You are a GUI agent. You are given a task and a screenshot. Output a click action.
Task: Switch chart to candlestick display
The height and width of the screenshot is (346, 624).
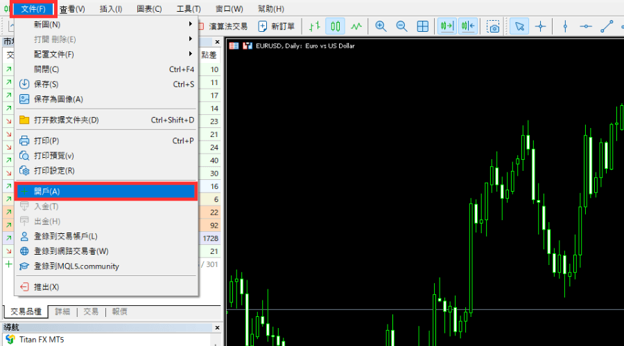tap(335, 26)
